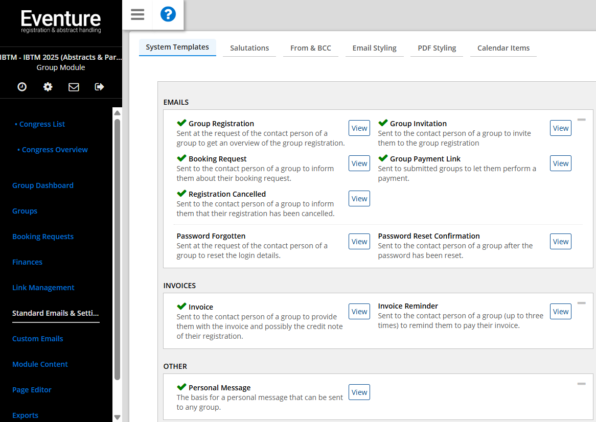Click the green checkmark beside Personal Message
The image size is (596, 422).
click(x=181, y=387)
